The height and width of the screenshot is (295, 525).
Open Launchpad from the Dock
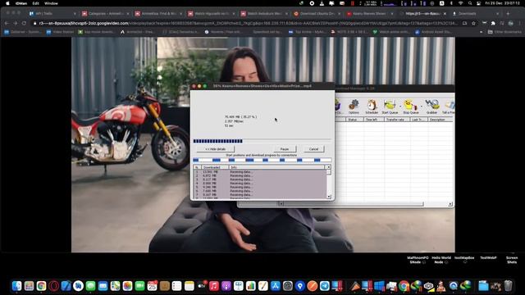[x=30, y=286]
